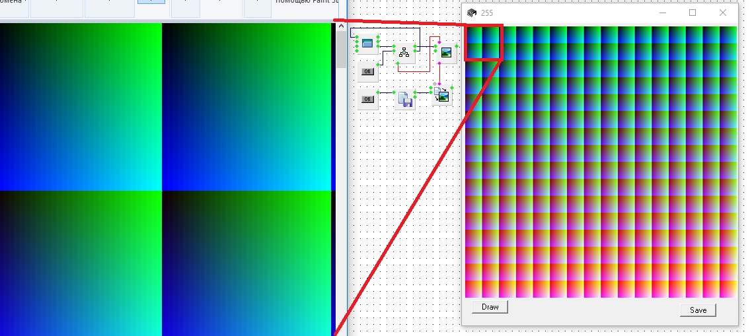The height and width of the screenshot is (336, 750).
Task: Select the image conversion component at bottom right
Action: [441, 96]
